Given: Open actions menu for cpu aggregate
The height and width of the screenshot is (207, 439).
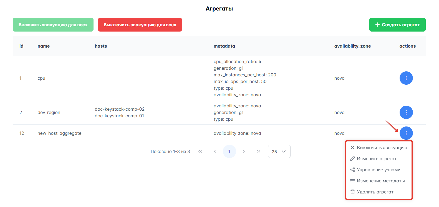Looking at the screenshot, I should pos(406,78).
